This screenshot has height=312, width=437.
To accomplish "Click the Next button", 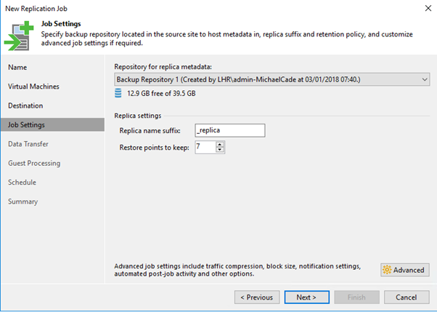I will pyautogui.click(x=306, y=297).
